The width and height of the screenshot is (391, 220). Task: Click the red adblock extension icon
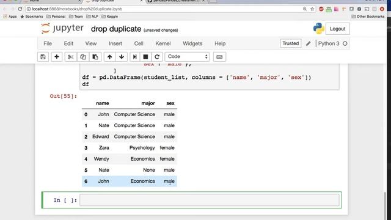coord(321,9)
